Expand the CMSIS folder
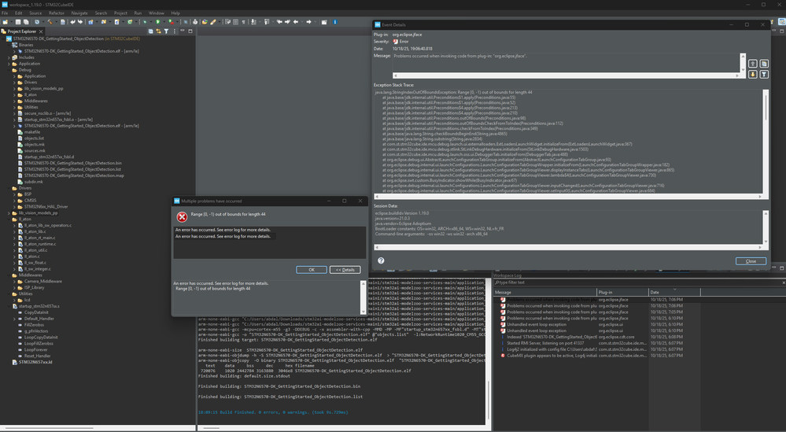This screenshot has width=786, height=432. tap(14, 201)
